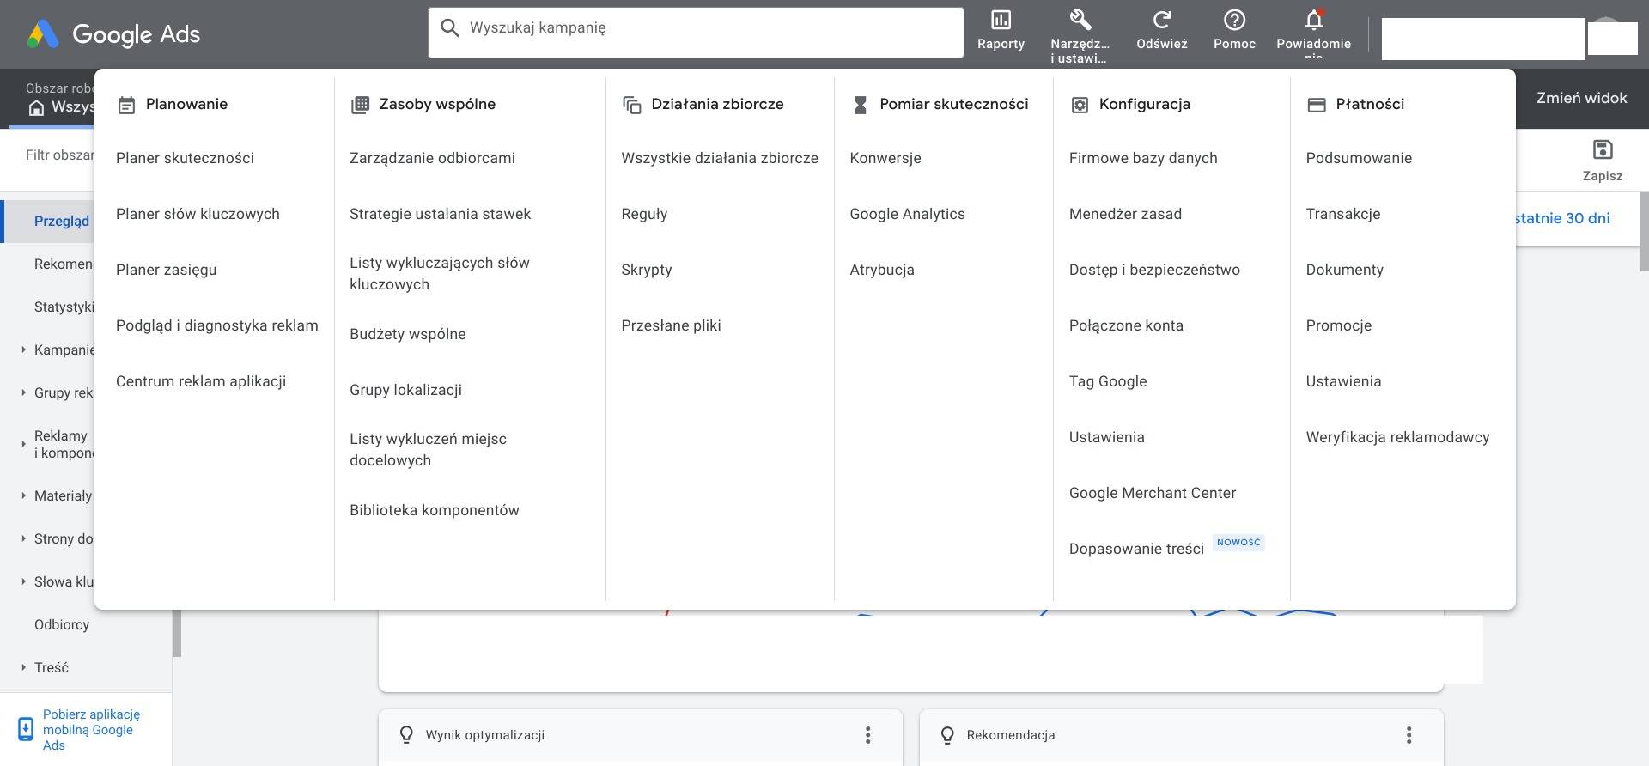Open Budżety wspólne
The image size is (1649, 766).
click(407, 334)
